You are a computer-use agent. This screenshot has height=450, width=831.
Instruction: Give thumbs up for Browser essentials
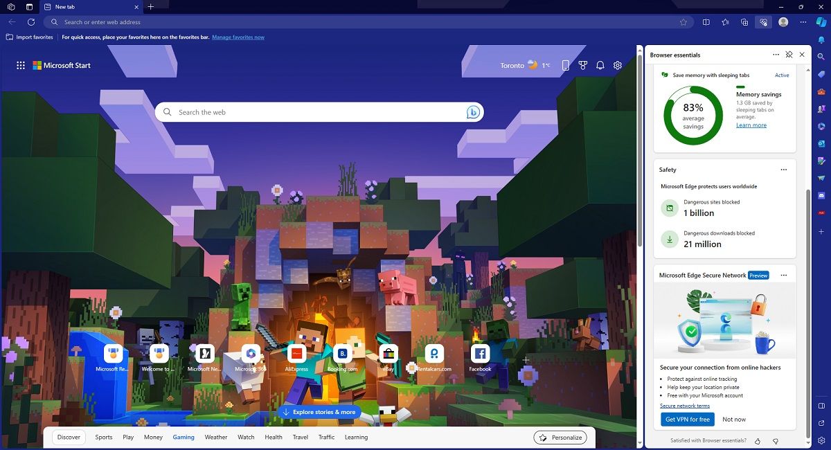pyautogui.click(x=758, y=440)
